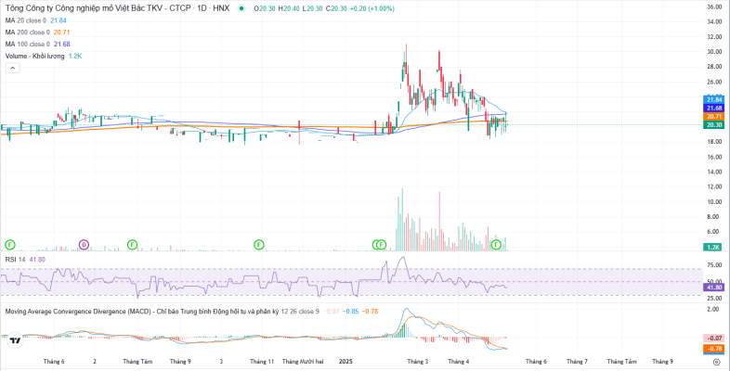Click the F event marker at chart's left edge
730x371 pixels.
click(10, 244)
